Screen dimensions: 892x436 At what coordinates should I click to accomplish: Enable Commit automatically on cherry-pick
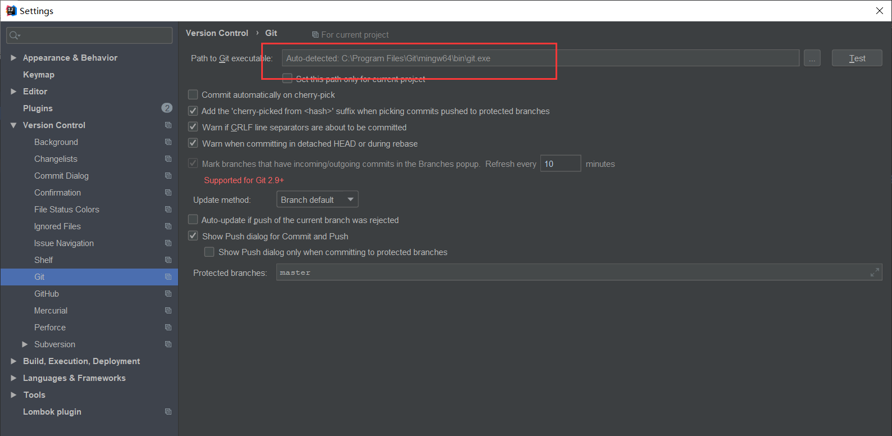click(x=193, y=94)
